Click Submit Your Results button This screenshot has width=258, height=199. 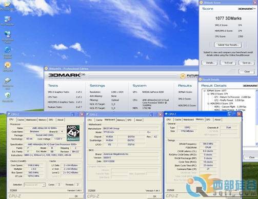(x=228, y=45)
